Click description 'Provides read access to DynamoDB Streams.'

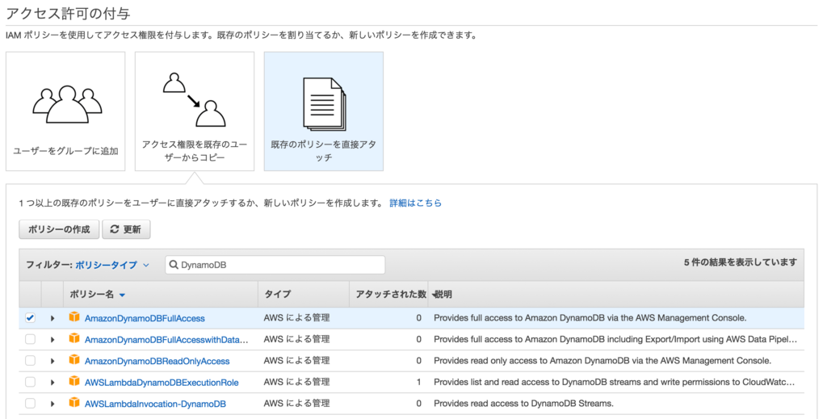coord(523,403)
